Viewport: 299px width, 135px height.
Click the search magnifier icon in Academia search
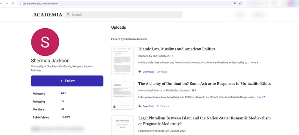68,15
